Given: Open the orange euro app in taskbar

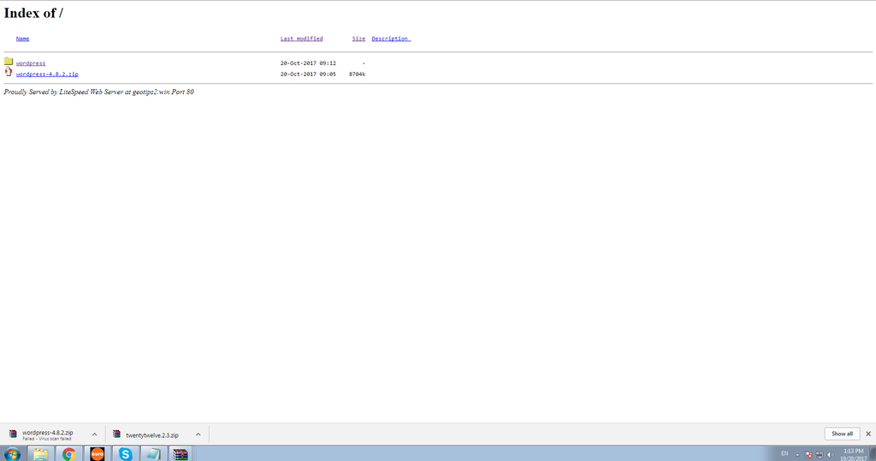Looking at the screenshot, I should pos(98,454).
